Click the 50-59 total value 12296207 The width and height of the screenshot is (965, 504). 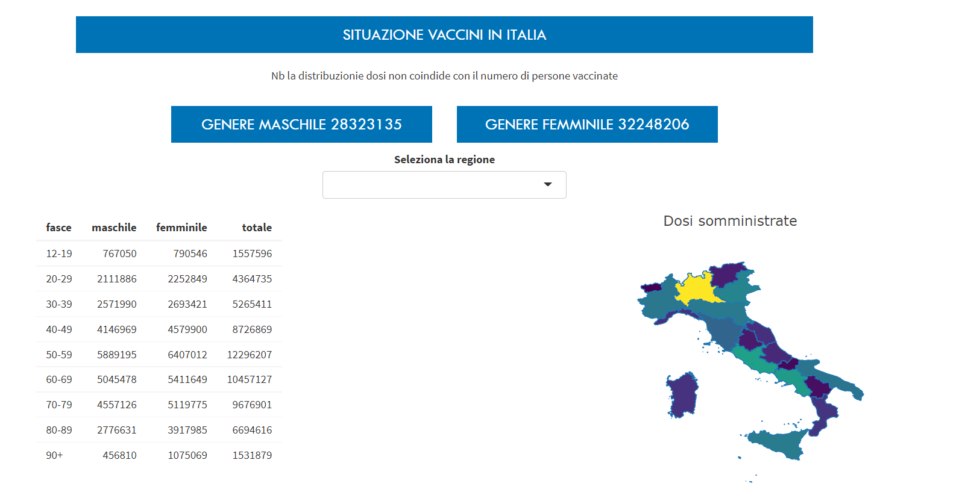tap(249, 355)
